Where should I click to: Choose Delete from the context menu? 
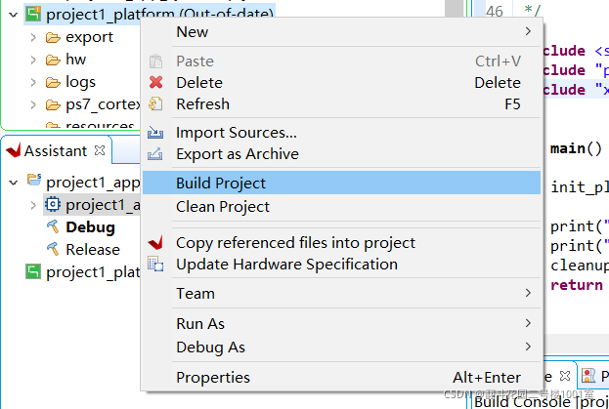[341, 83]
